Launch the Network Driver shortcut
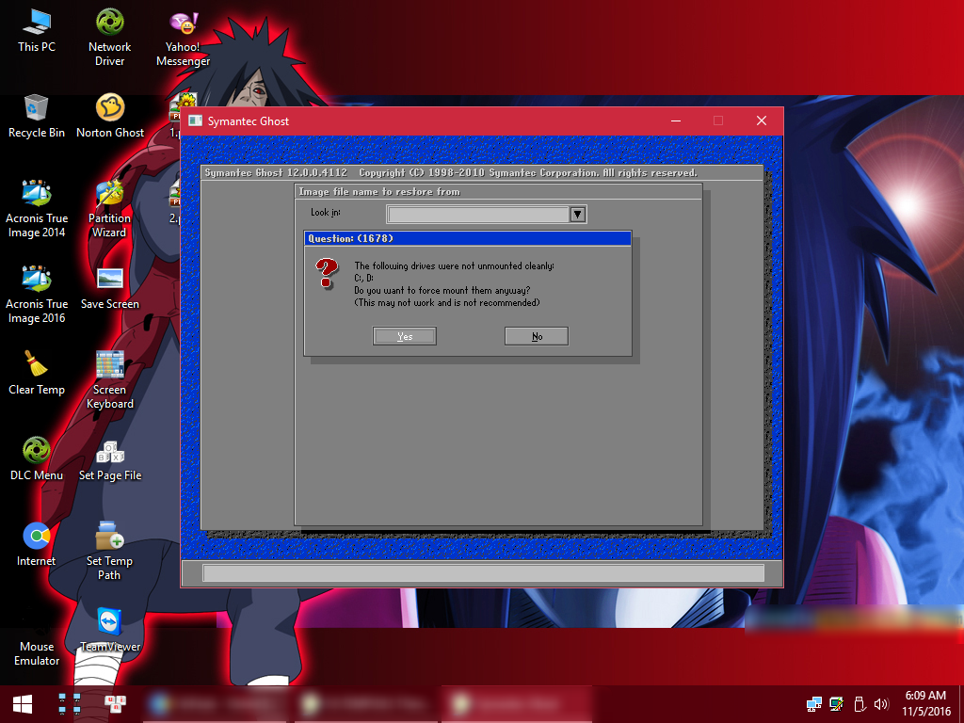Image resolution: width=964 pixels, height=723 pixels. point(109,37)
